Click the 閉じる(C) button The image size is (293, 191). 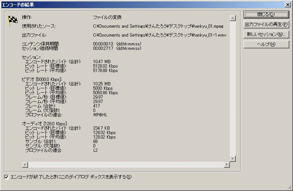pos(266,14)
